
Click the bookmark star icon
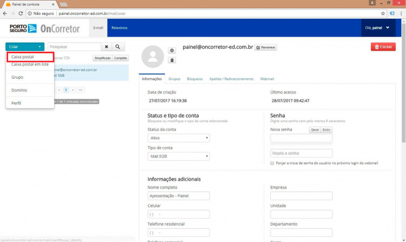coord(383,14)
